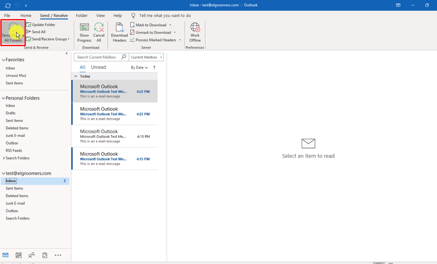Click Process Marked Headers
The height and width of the screenshot is (264, 437).
[153, 40]
